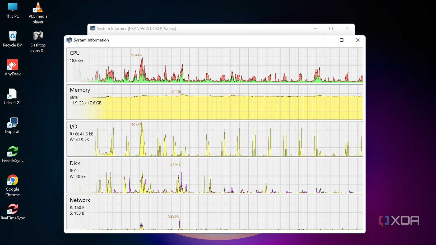Click the Network traffic graph

[x=215, y=213]
